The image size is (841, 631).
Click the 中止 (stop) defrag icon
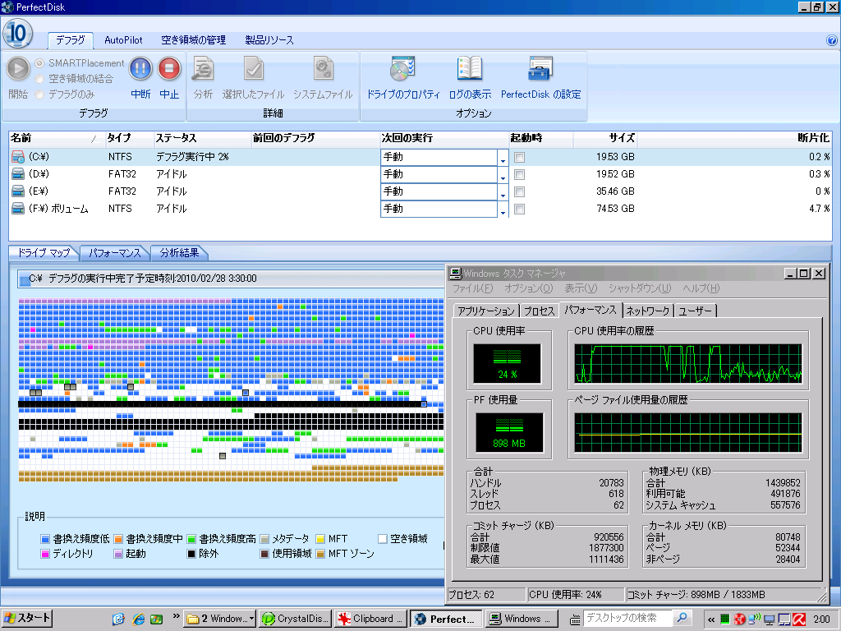coord(169,69)
